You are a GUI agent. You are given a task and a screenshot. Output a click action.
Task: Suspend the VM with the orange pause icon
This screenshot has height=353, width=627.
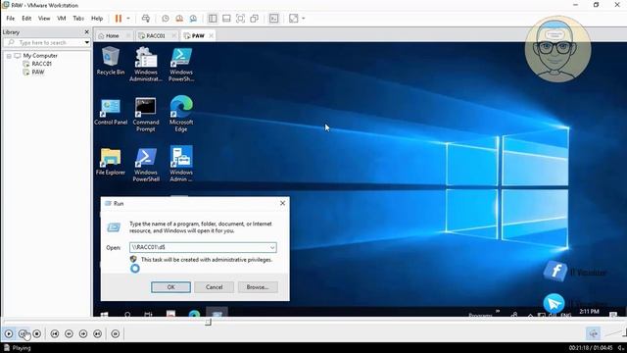(x=119, y=19)
